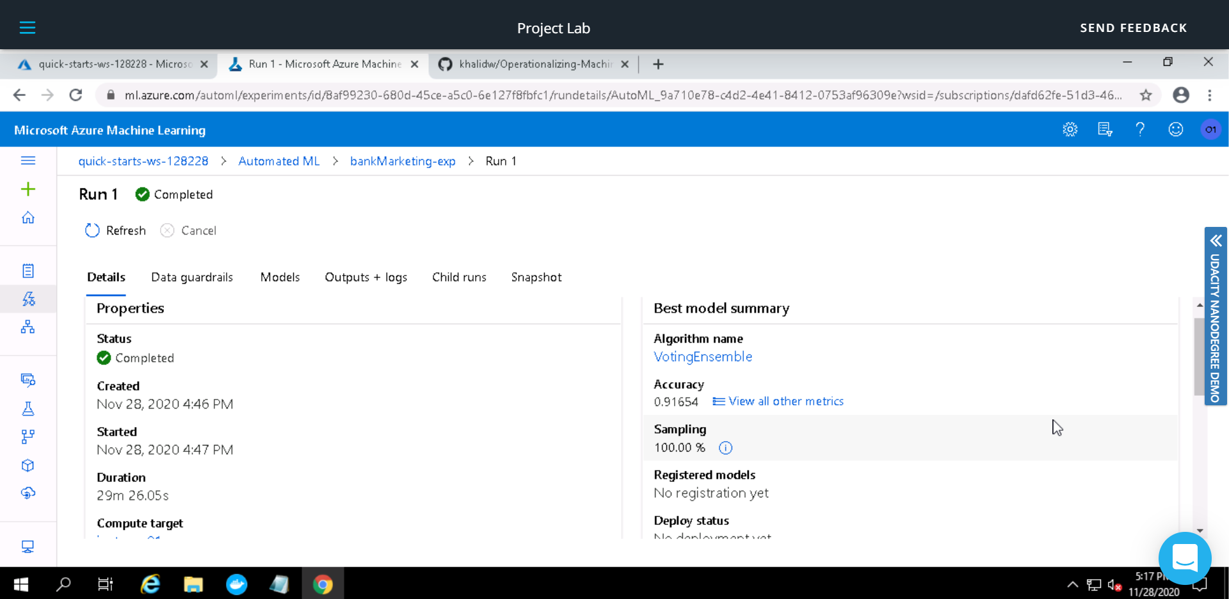1229x599 pixels.
Task: Expand the Udacity Nanodegree Demo side panel
Action: (x=1216, y=316)
